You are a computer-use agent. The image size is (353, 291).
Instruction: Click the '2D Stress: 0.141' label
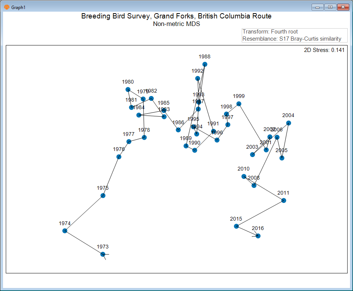(324, 50)
